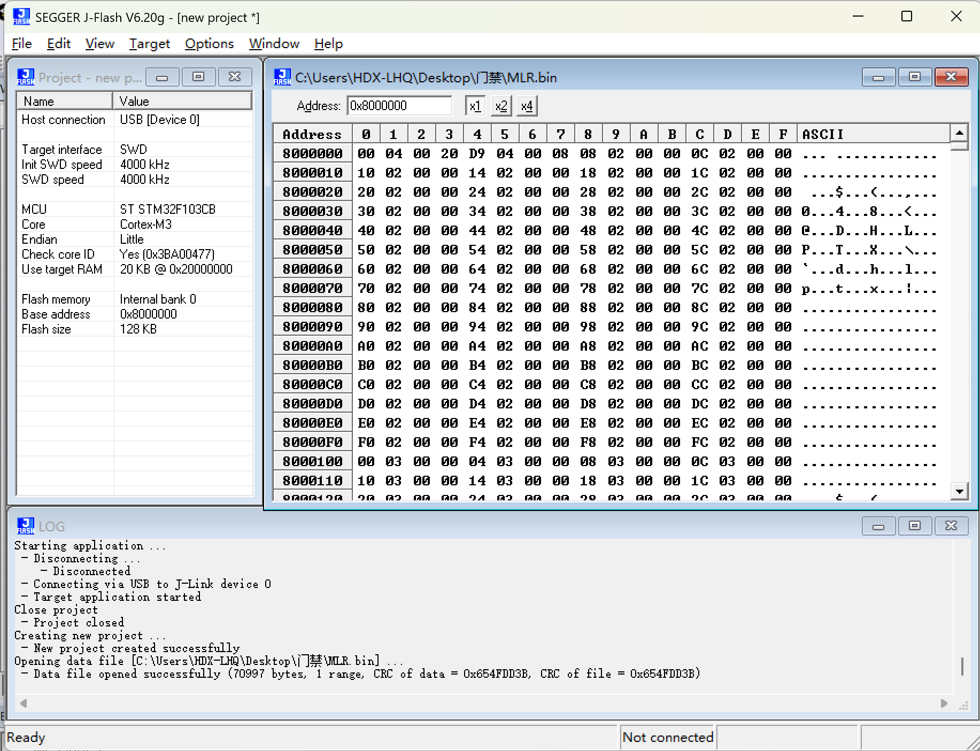Click the Value column header in Project
The width and height of the screenshot is (980, 751).
click(x=182, y=101)
